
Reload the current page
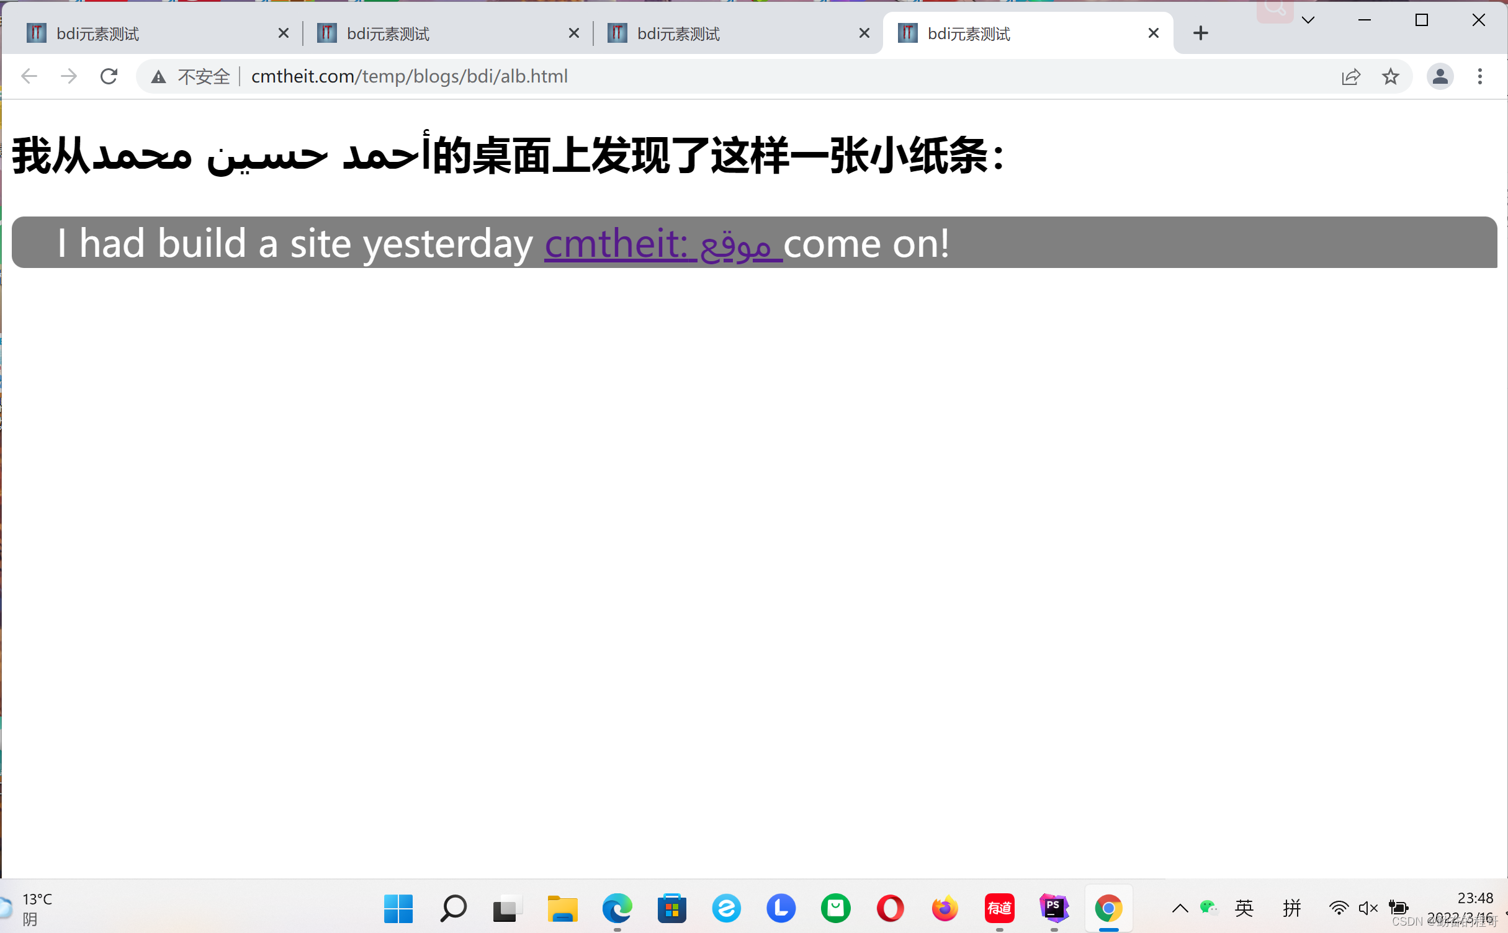(109, 76)
